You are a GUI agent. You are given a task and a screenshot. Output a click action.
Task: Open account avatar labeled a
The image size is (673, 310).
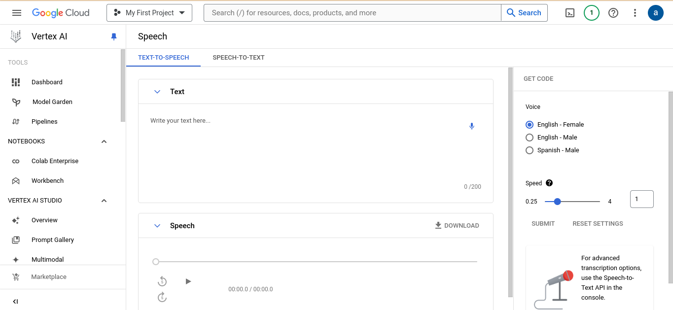coord(656,13)
